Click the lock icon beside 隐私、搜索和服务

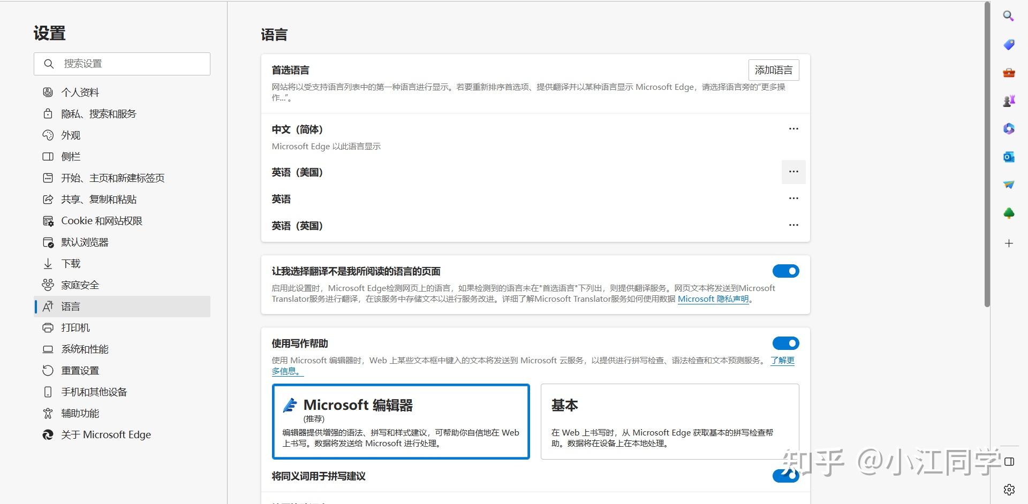48,113
